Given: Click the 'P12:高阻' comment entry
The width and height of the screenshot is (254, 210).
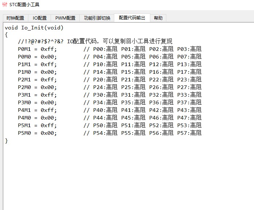Looking at the screenshot, I should pyautogui.click(x=161, y=64).
